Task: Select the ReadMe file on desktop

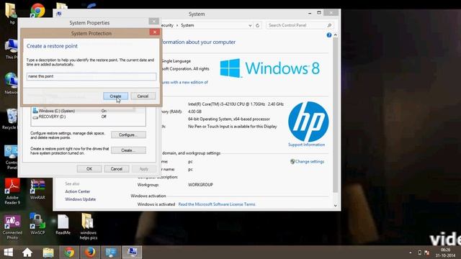Action: point(63,224)
